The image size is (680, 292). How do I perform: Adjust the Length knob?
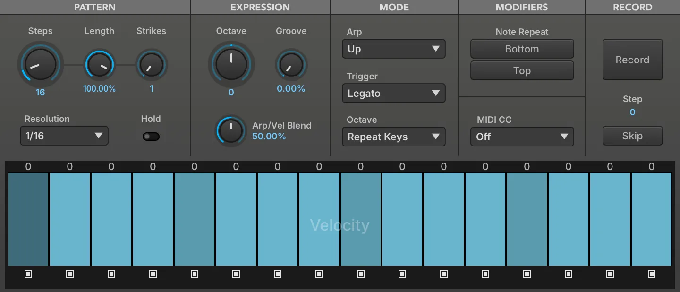pyautogui.click(x=100, y=65)
